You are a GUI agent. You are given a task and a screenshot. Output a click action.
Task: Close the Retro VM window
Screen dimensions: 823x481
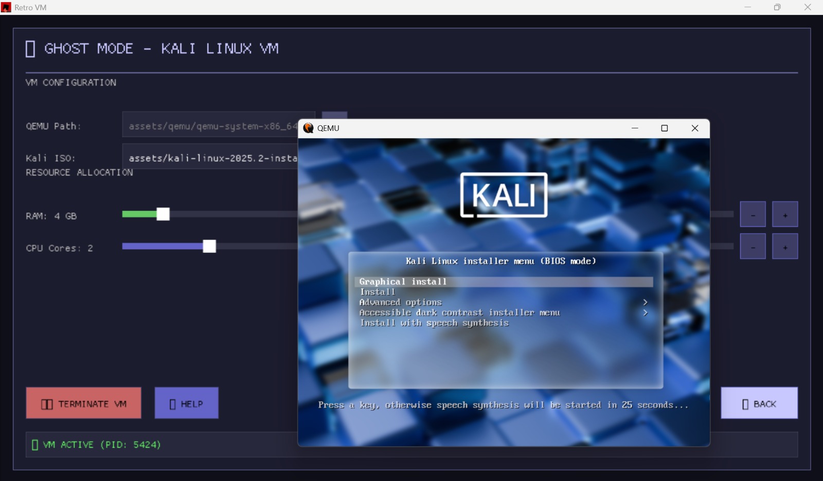pyautogui.click(x=808, y=7)
